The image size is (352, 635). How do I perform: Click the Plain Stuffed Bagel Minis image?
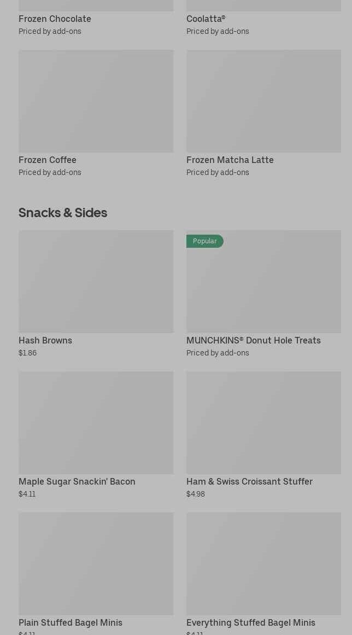tap(96, 564)
